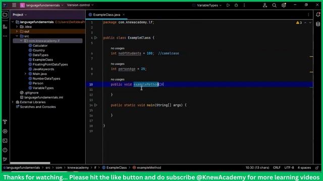This screenshot has width=323, height=181.
Task: Click the warnings indicator showing 3
Action: tap(299, 23)
